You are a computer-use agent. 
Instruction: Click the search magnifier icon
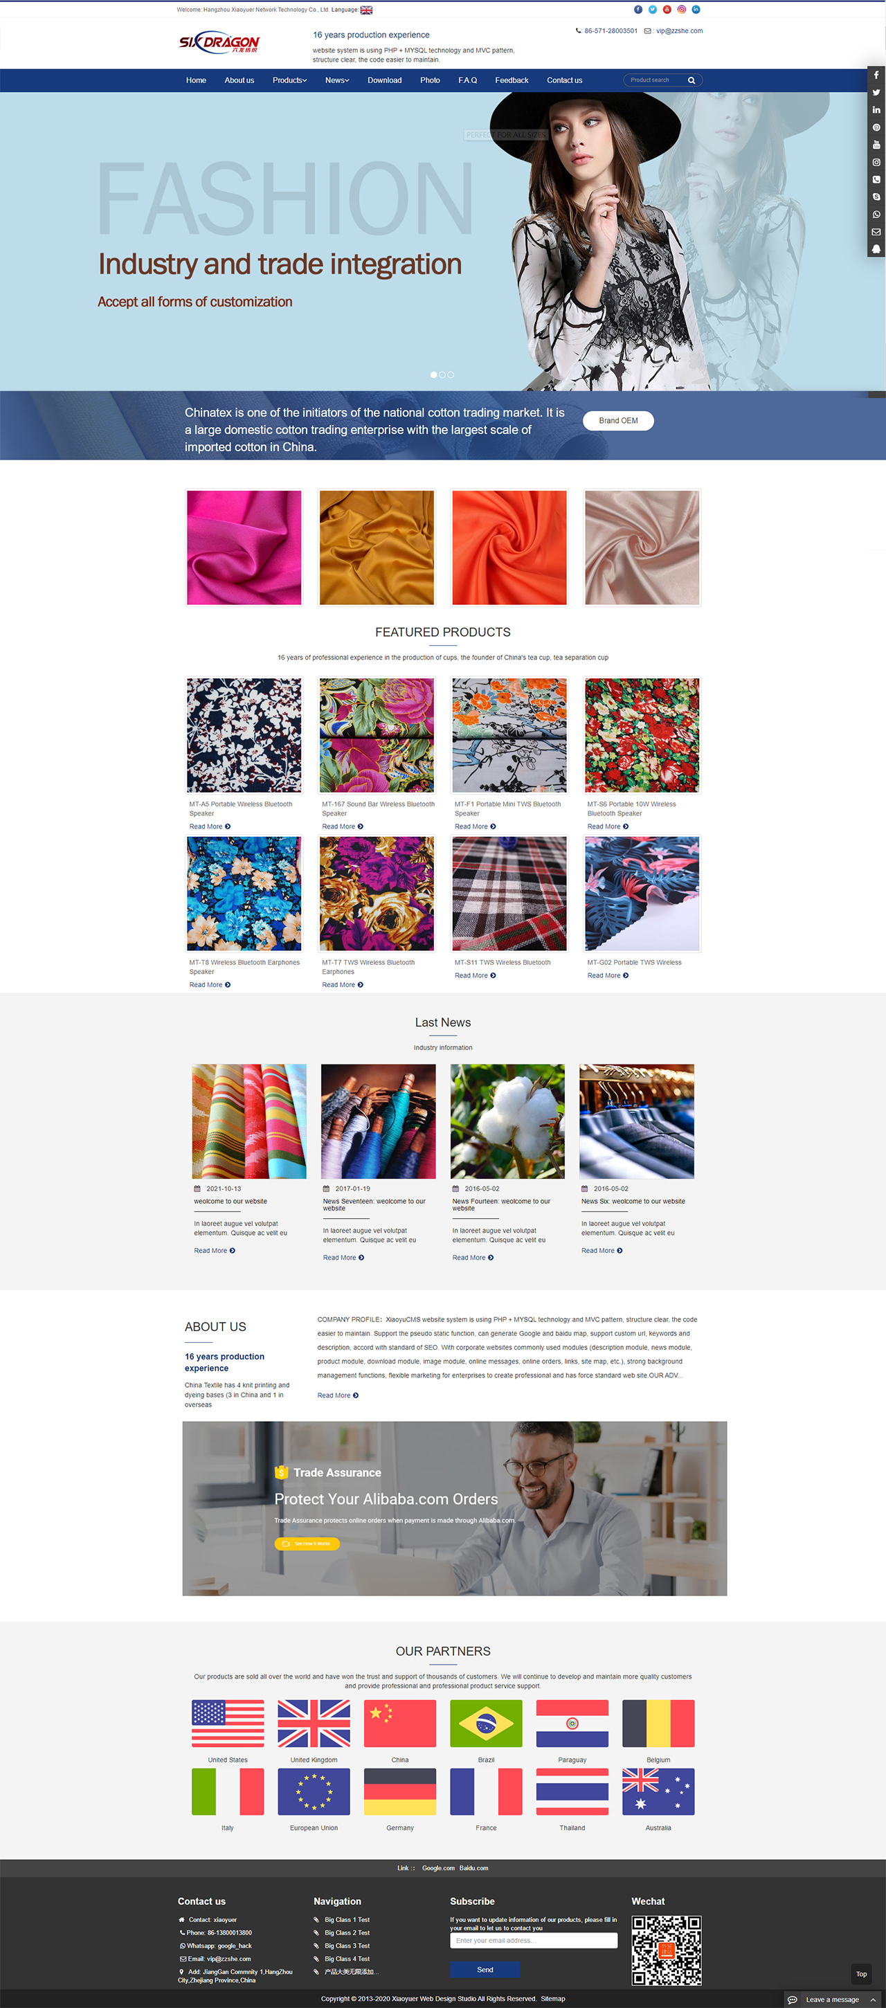[691, 80]
